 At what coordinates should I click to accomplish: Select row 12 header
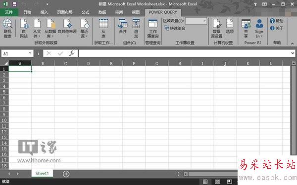coord(4,132)
